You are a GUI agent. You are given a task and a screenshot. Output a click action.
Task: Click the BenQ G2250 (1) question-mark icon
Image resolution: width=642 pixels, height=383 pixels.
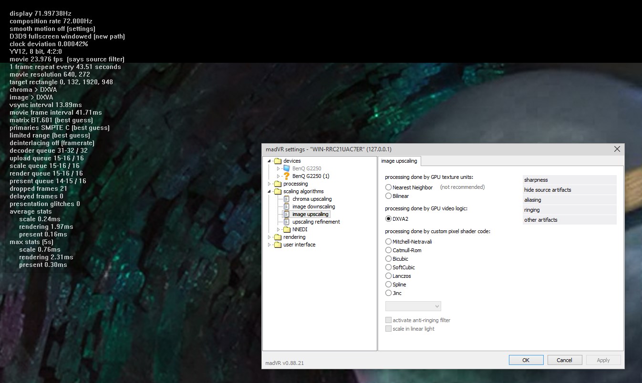(287, 176)
